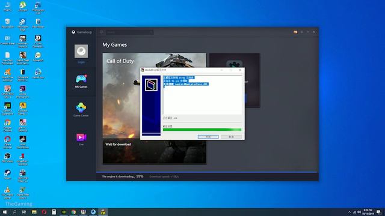Click the refresh icon beside Gameloop search
This screenshot has width=385, height=216.
click(102, 32)
